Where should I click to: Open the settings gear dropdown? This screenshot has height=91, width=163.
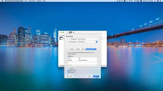point(74,32)
